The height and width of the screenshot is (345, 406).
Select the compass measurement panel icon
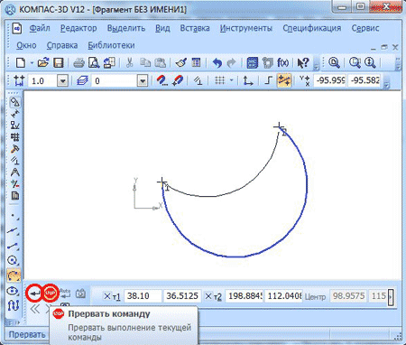coord(14,172)
